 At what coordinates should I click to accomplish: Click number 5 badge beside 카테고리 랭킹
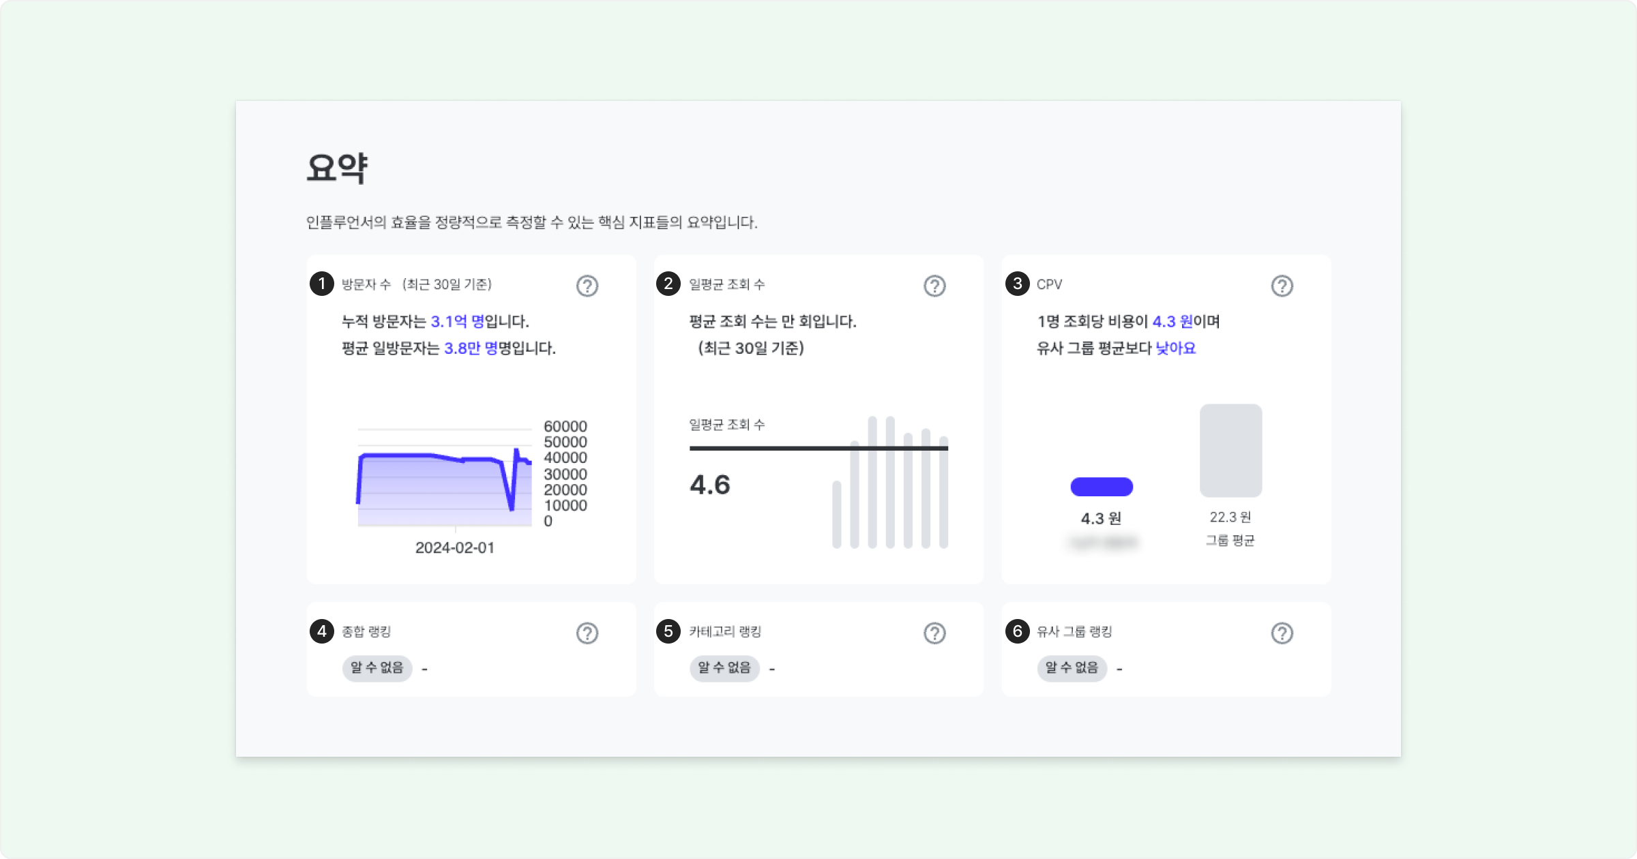pos(668,631)
